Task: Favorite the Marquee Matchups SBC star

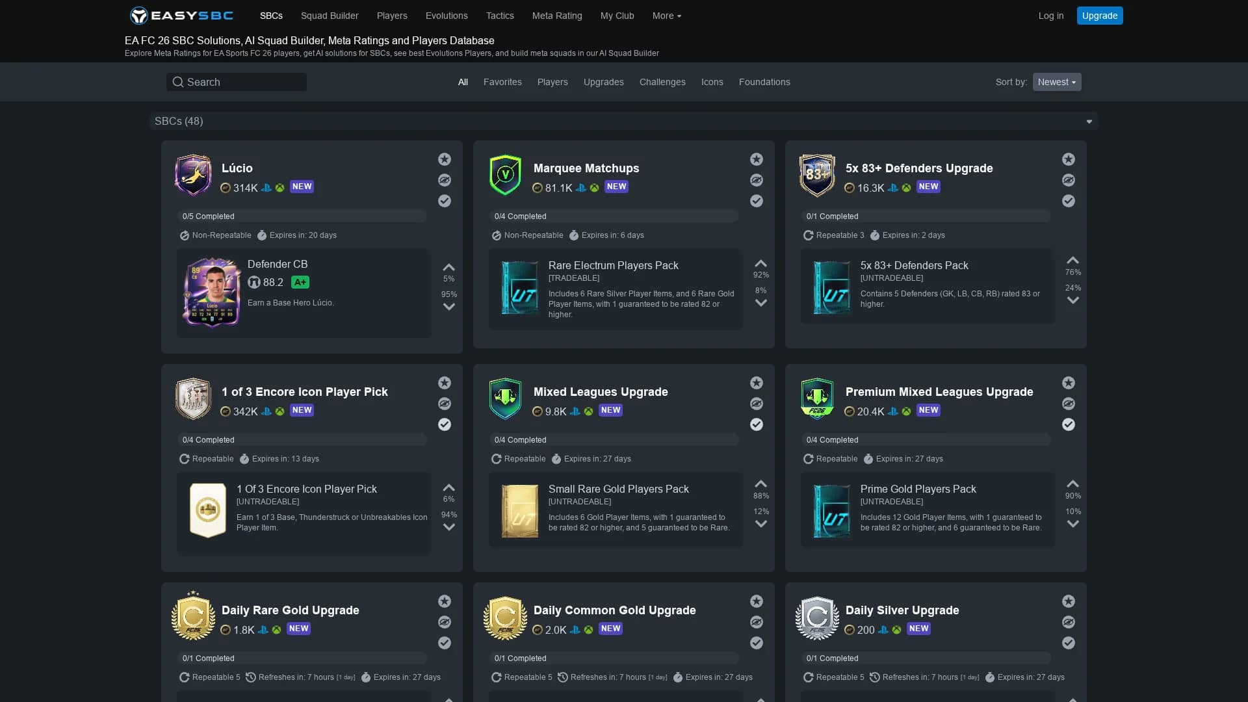Action: point(757,159)
